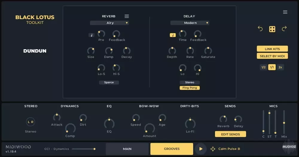Click the redo arrow icon
Screen dimensions: 299x157
coord(284,29)
